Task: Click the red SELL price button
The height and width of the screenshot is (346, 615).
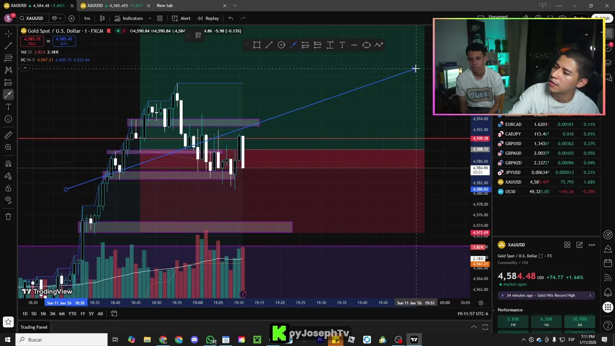Action: click(x=32, y=41)
